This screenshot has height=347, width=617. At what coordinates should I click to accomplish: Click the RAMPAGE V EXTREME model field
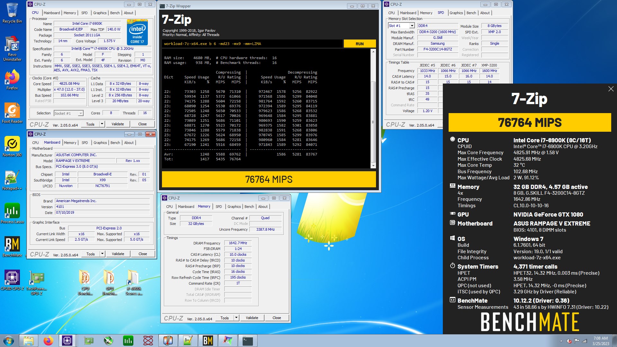coord(85,161)
